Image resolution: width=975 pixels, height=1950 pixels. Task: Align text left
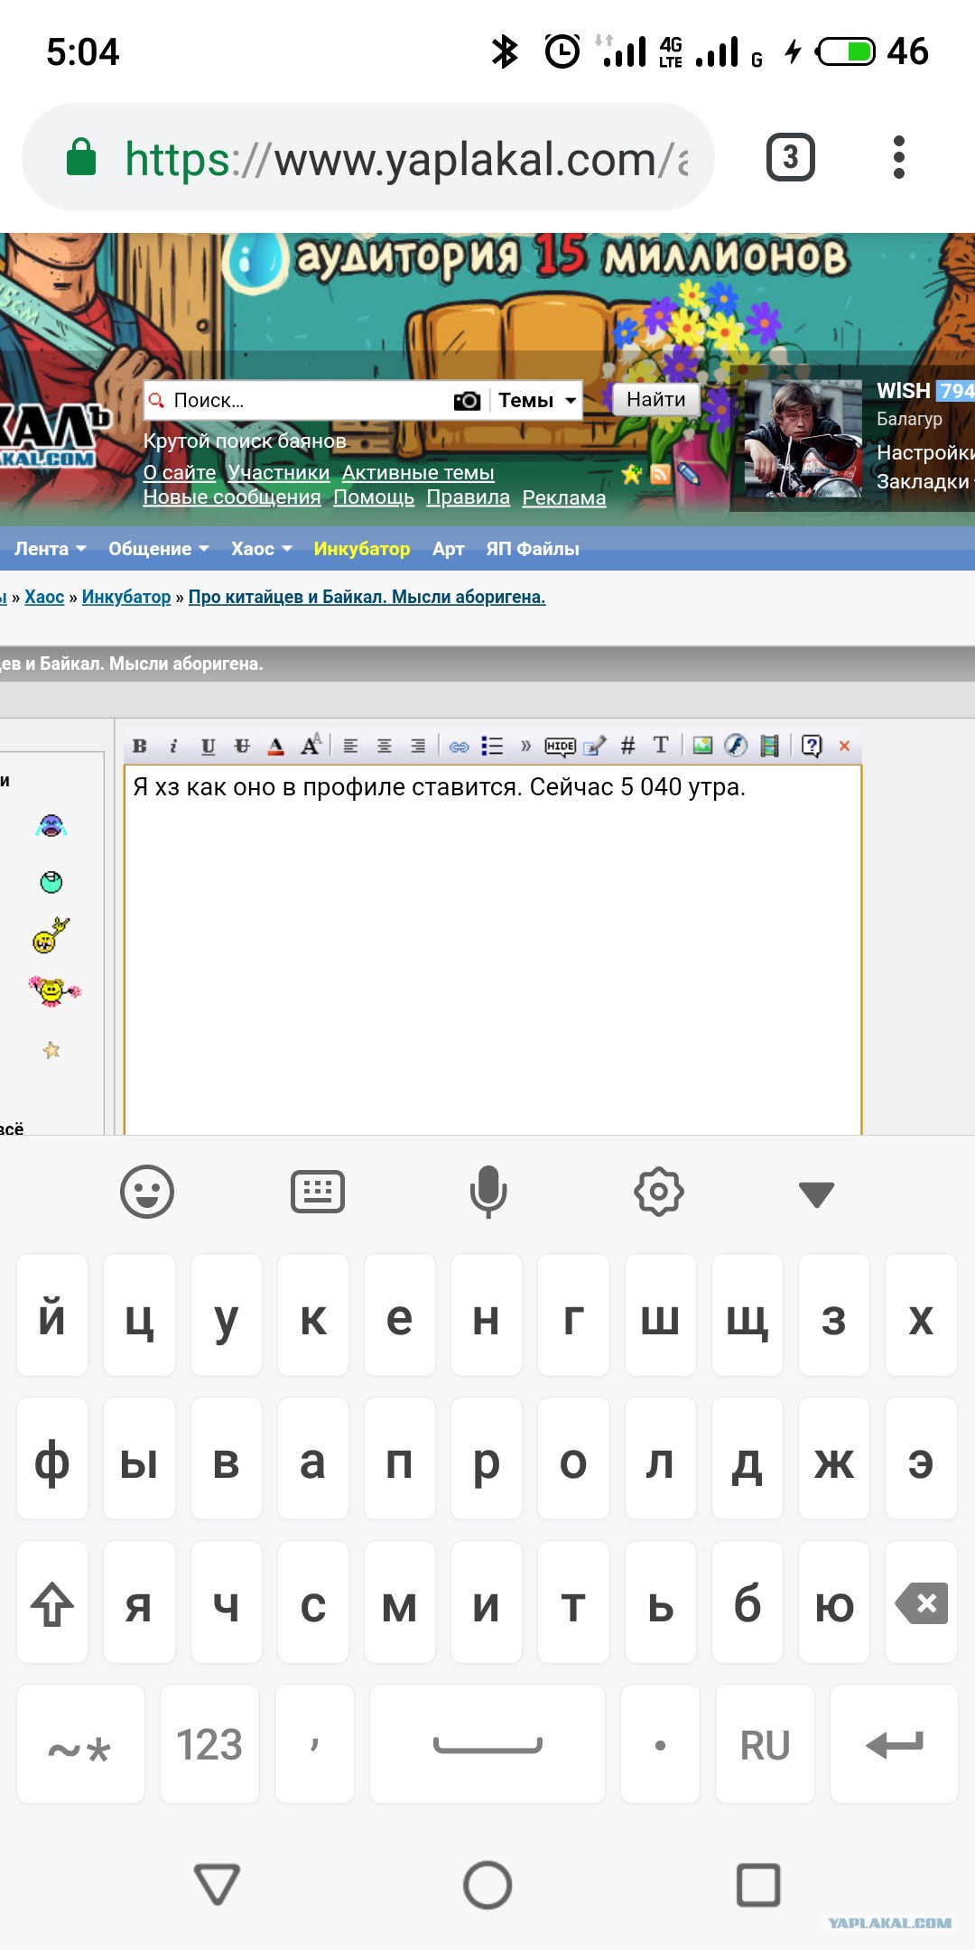point(350,746)
